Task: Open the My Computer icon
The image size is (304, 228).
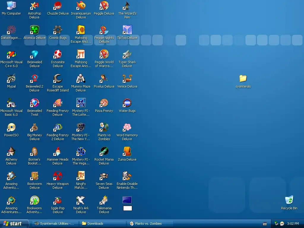Action: pos(11,6)
